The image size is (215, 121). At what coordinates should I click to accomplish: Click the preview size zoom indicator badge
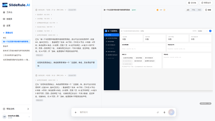[205, 104]
